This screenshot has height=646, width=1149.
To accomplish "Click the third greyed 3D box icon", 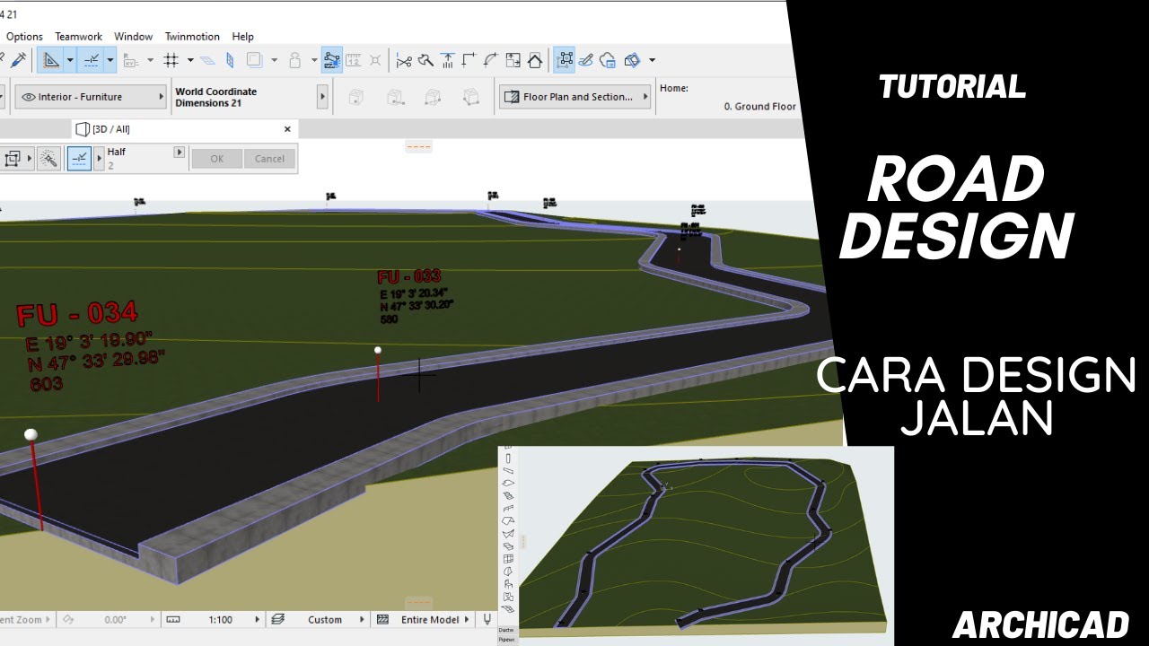I will click(433, 97).
